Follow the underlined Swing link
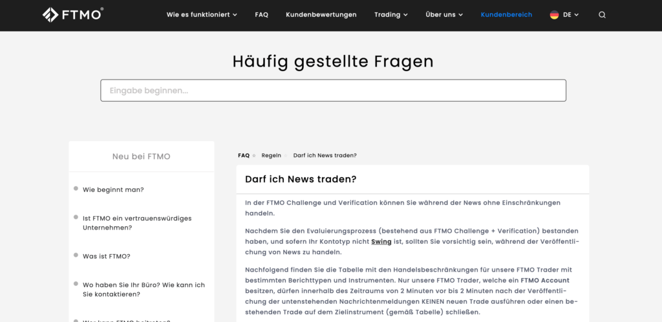This screenshot has width=662, height=322. (381, 241)
